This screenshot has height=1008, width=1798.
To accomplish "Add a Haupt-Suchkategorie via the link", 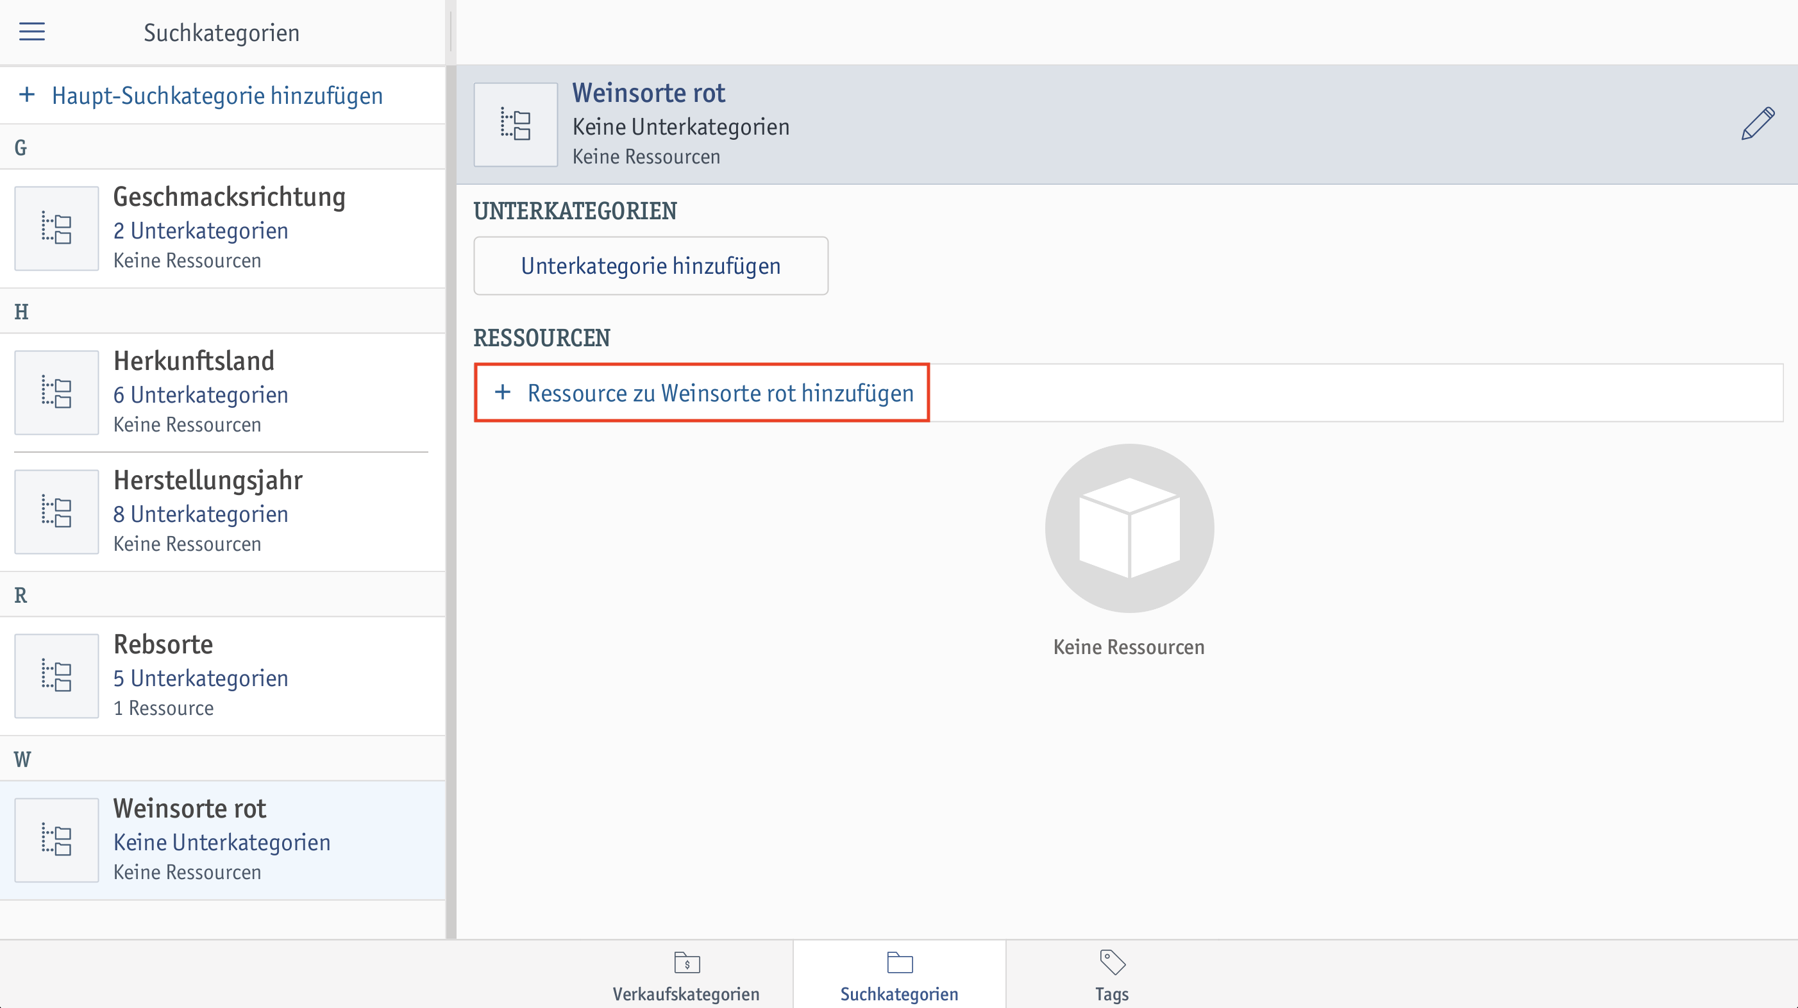I will 217,96.
